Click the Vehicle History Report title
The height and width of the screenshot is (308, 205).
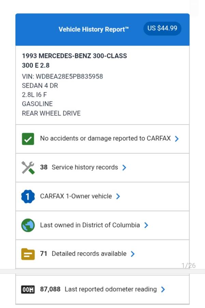[x=94, y=29]
